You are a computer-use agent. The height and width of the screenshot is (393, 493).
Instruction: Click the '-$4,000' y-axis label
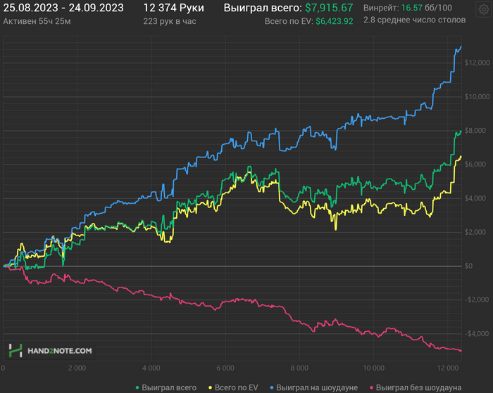(477, 334)
